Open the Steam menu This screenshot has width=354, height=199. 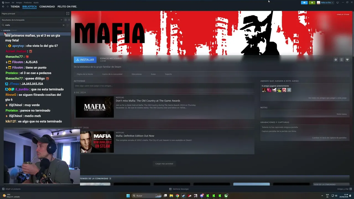click(x=7, y=2)
